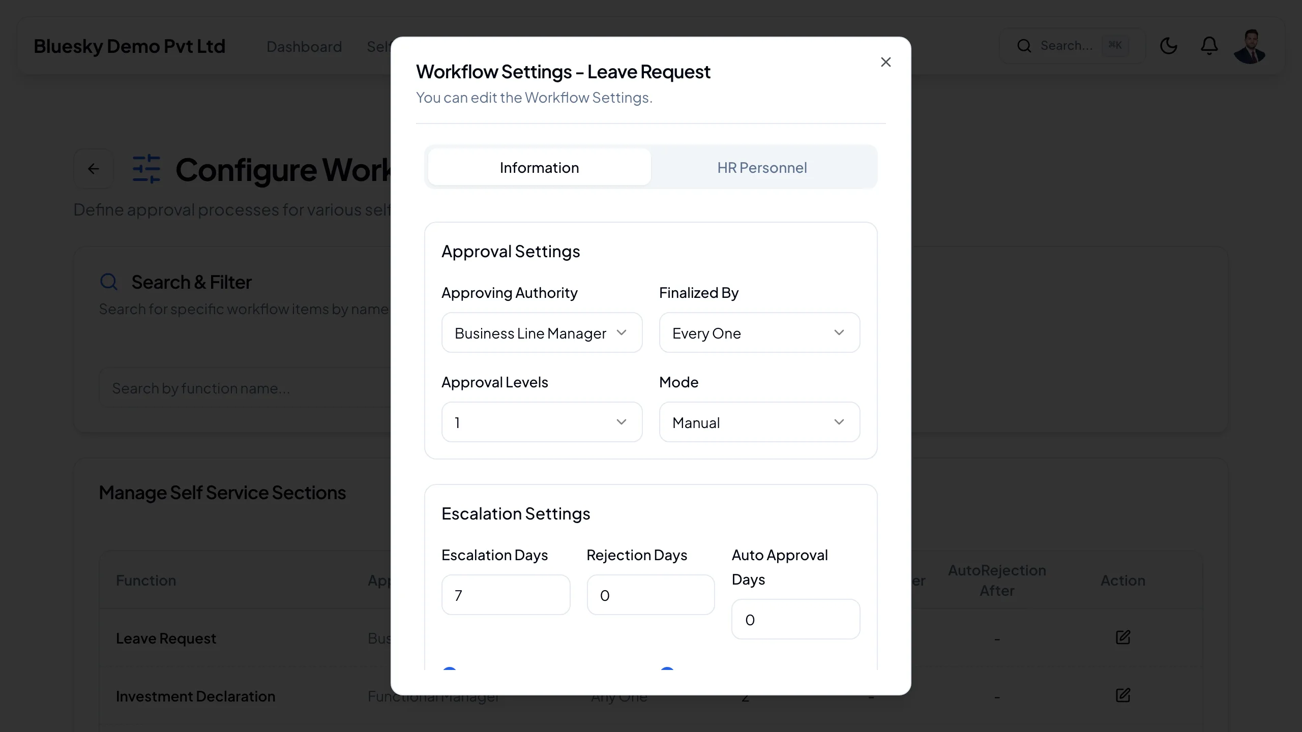Image resolution: width=1302 pixels, height=732 pixels.
Task: Open notifications via the bell icon
Action: [1209, 46]
